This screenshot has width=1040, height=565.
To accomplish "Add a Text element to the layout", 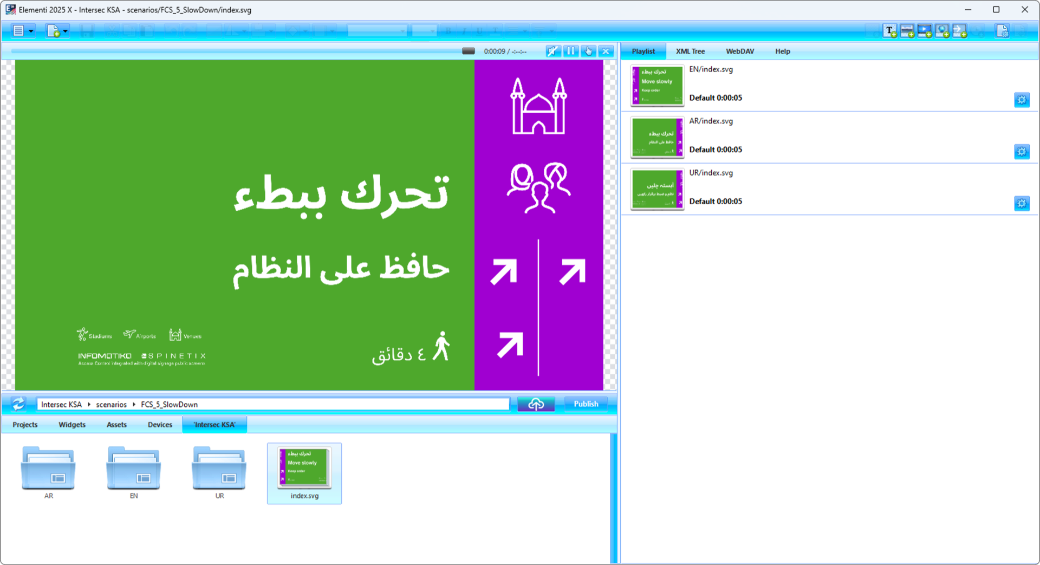I will pyautogui.click(x=889, y=31).
